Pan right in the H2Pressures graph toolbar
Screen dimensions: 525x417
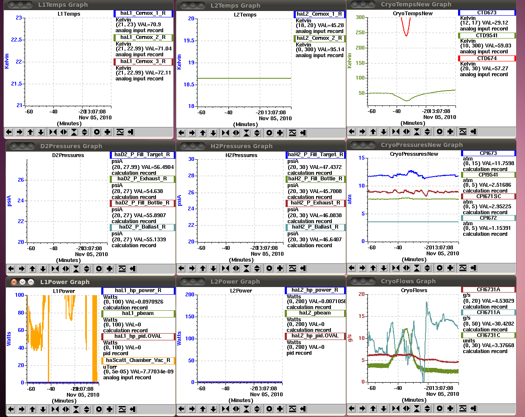click(x=192, y=268)
